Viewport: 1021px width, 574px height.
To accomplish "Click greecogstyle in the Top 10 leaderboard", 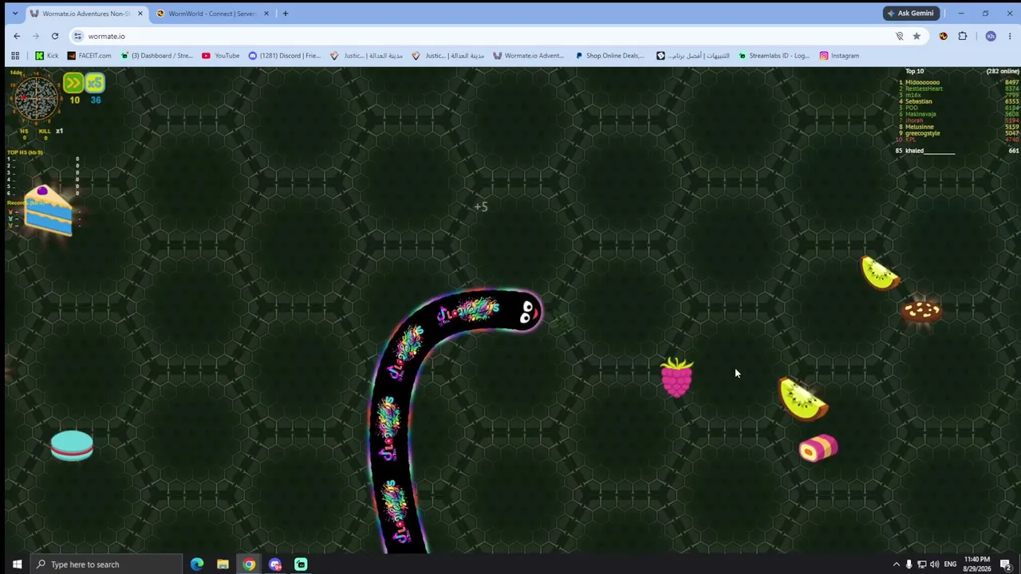I will (923, 133).
